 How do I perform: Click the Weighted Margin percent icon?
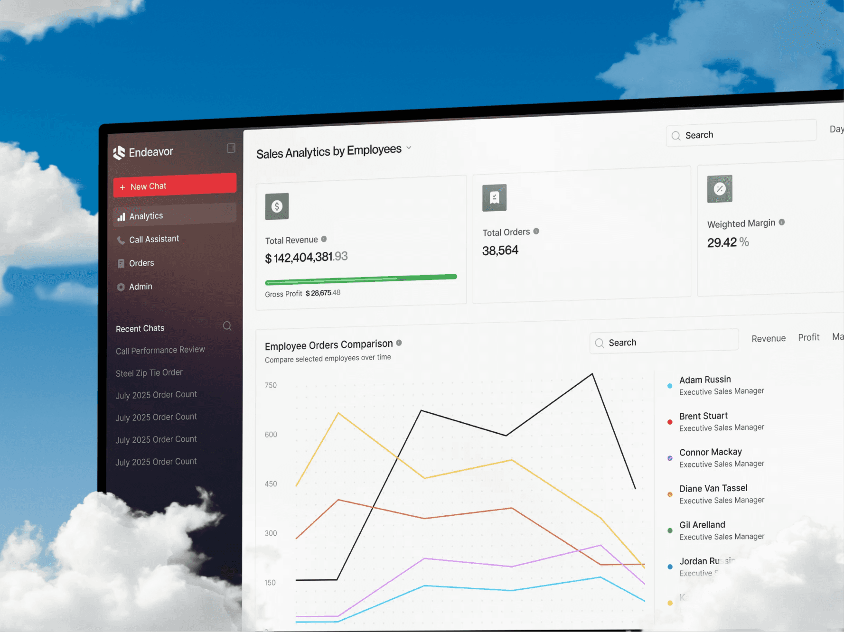tap(720, 189)
